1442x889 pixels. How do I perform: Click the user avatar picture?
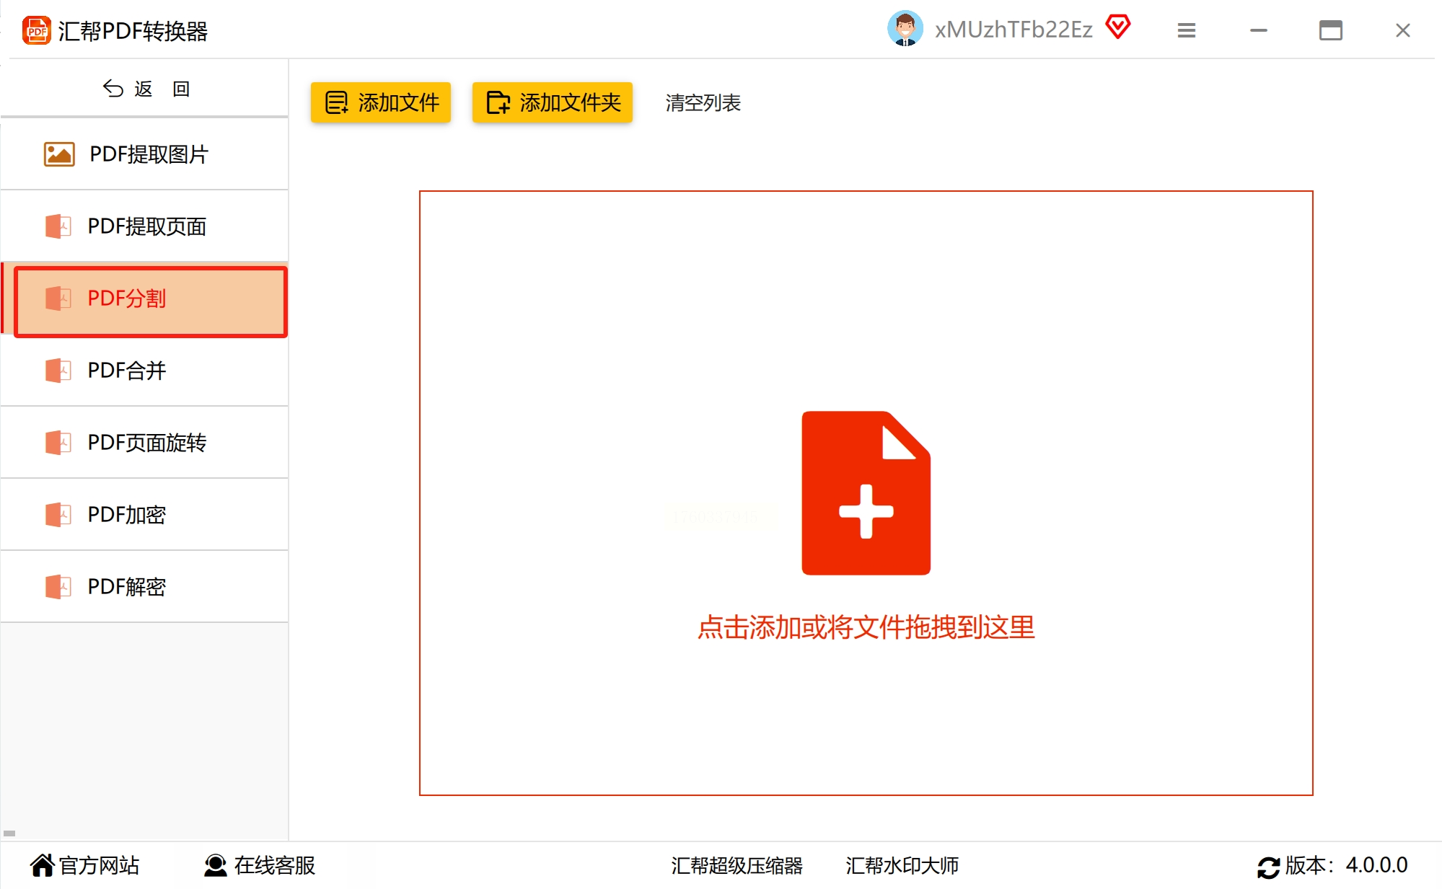[905, 29]
